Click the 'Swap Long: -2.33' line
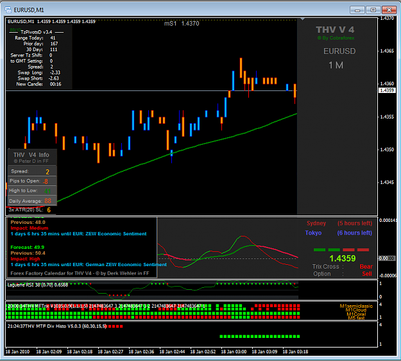Screen dimensions: 401x361 click(39, 72)
